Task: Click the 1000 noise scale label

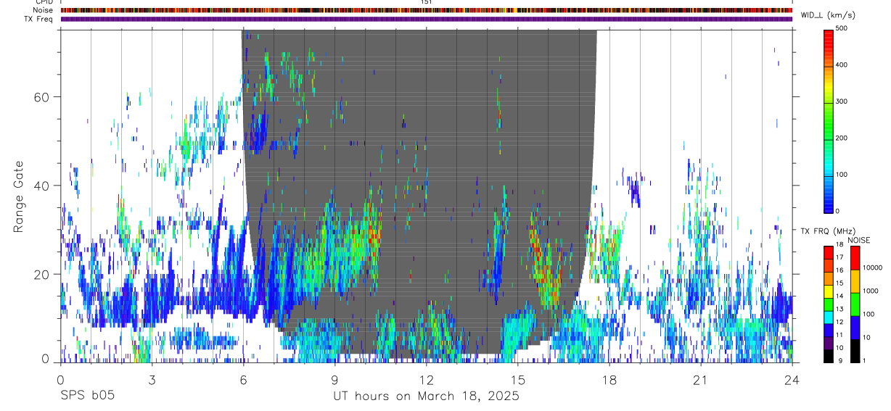Action: 870,291
